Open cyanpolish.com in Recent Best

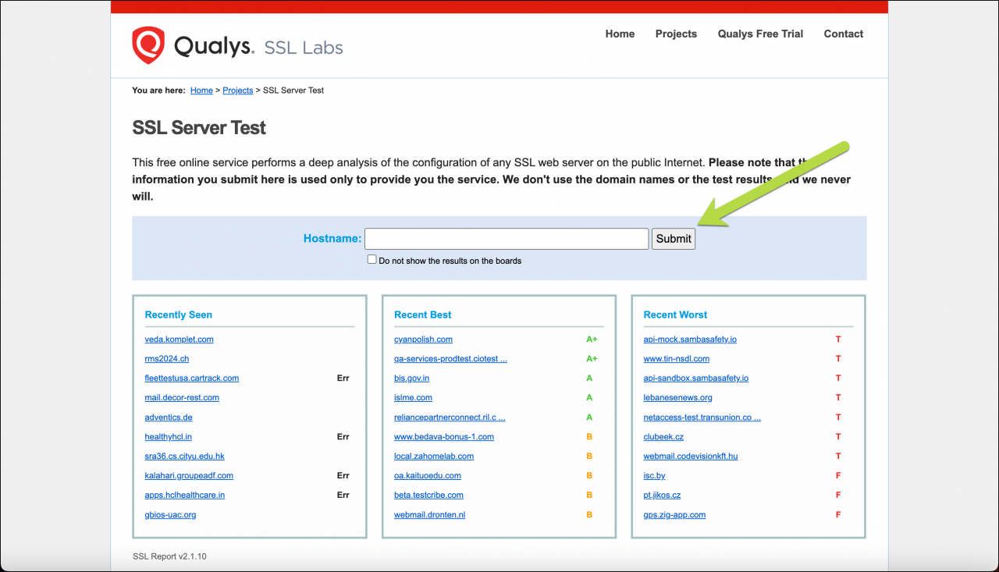click(423, 339)
